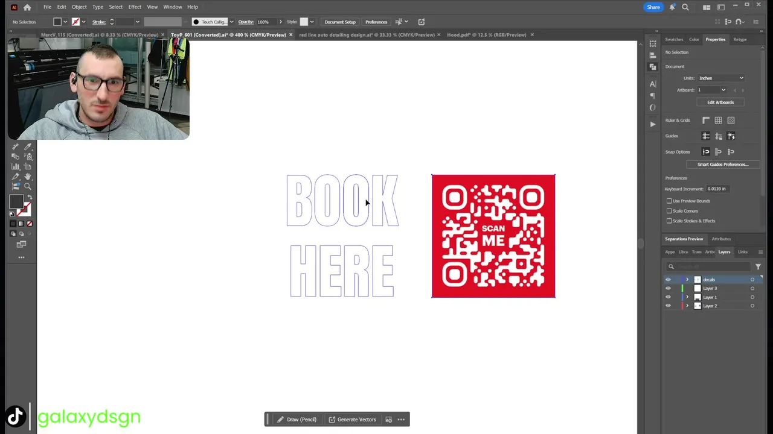
Task: Select the Artboard tool
Action: pyautogui.click(x=28, y=167)
